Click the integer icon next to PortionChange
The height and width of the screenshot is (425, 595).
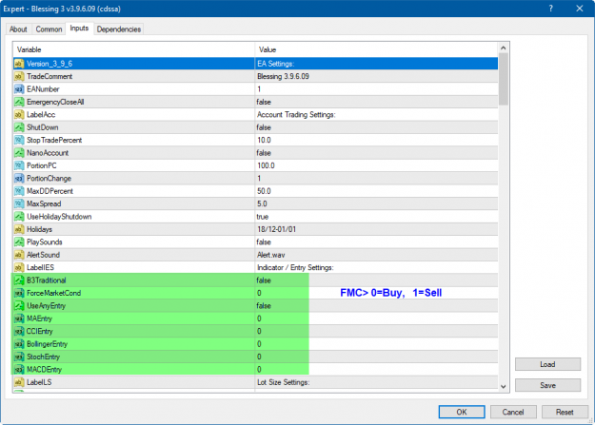coord(19,178)
